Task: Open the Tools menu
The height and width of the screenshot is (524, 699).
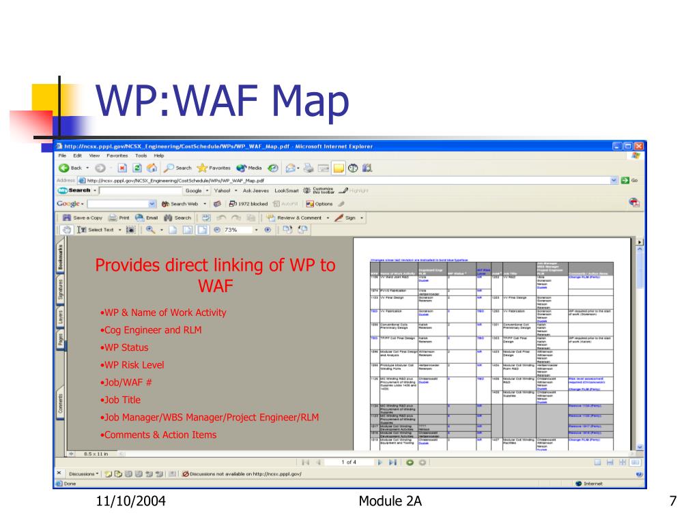Action: click(141, 156)
